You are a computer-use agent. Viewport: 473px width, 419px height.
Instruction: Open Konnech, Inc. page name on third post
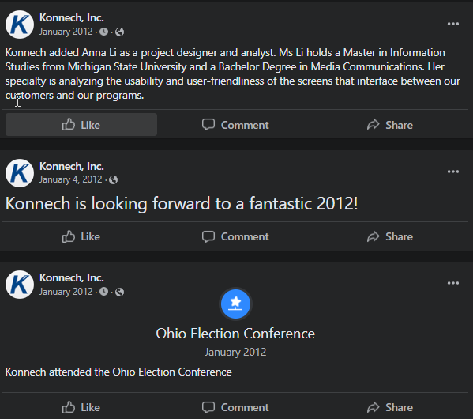72,277
